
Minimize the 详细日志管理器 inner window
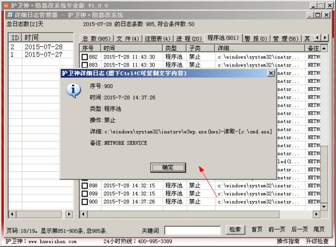(x=310, y=15)
